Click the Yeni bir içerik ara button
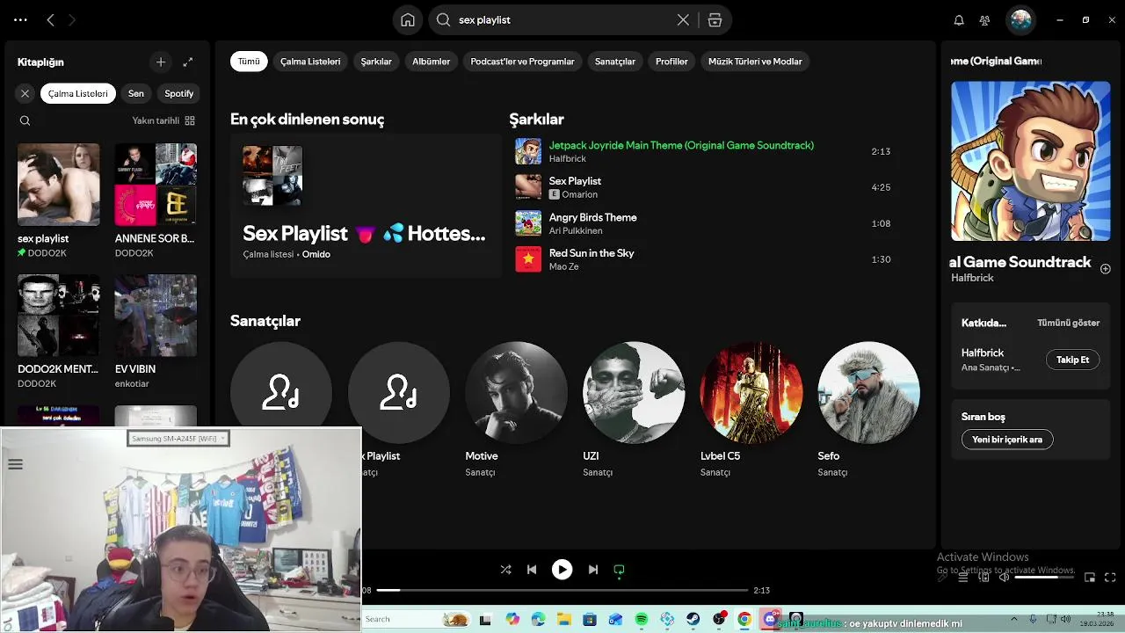 (1006, 440)
